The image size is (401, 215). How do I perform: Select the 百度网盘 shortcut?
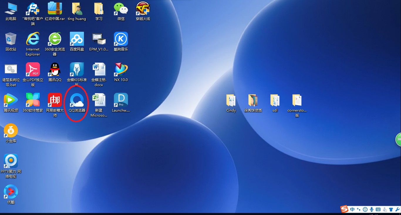(77, 42)
